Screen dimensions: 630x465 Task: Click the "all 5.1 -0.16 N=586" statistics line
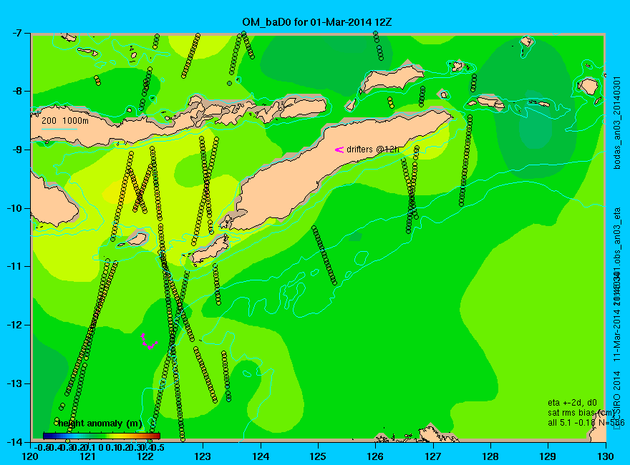tap(586, 423)
